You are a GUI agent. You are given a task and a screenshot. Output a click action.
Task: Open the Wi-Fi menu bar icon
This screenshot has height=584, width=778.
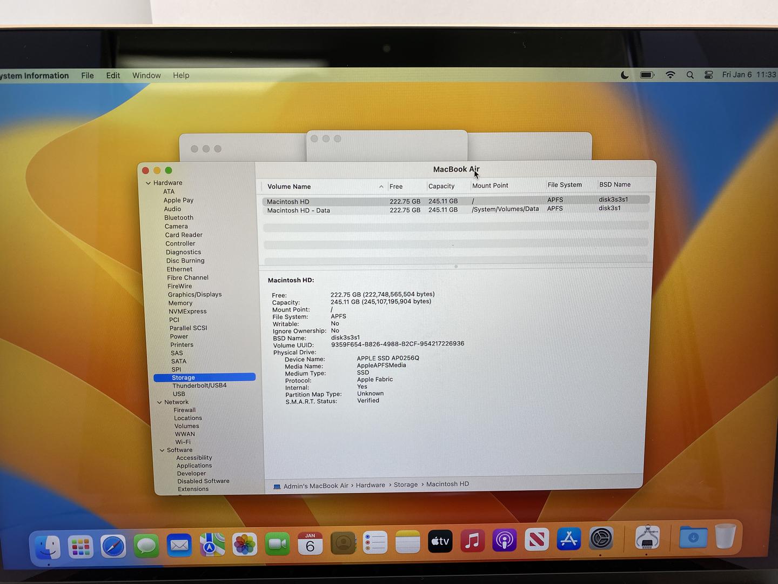(670, 75)
